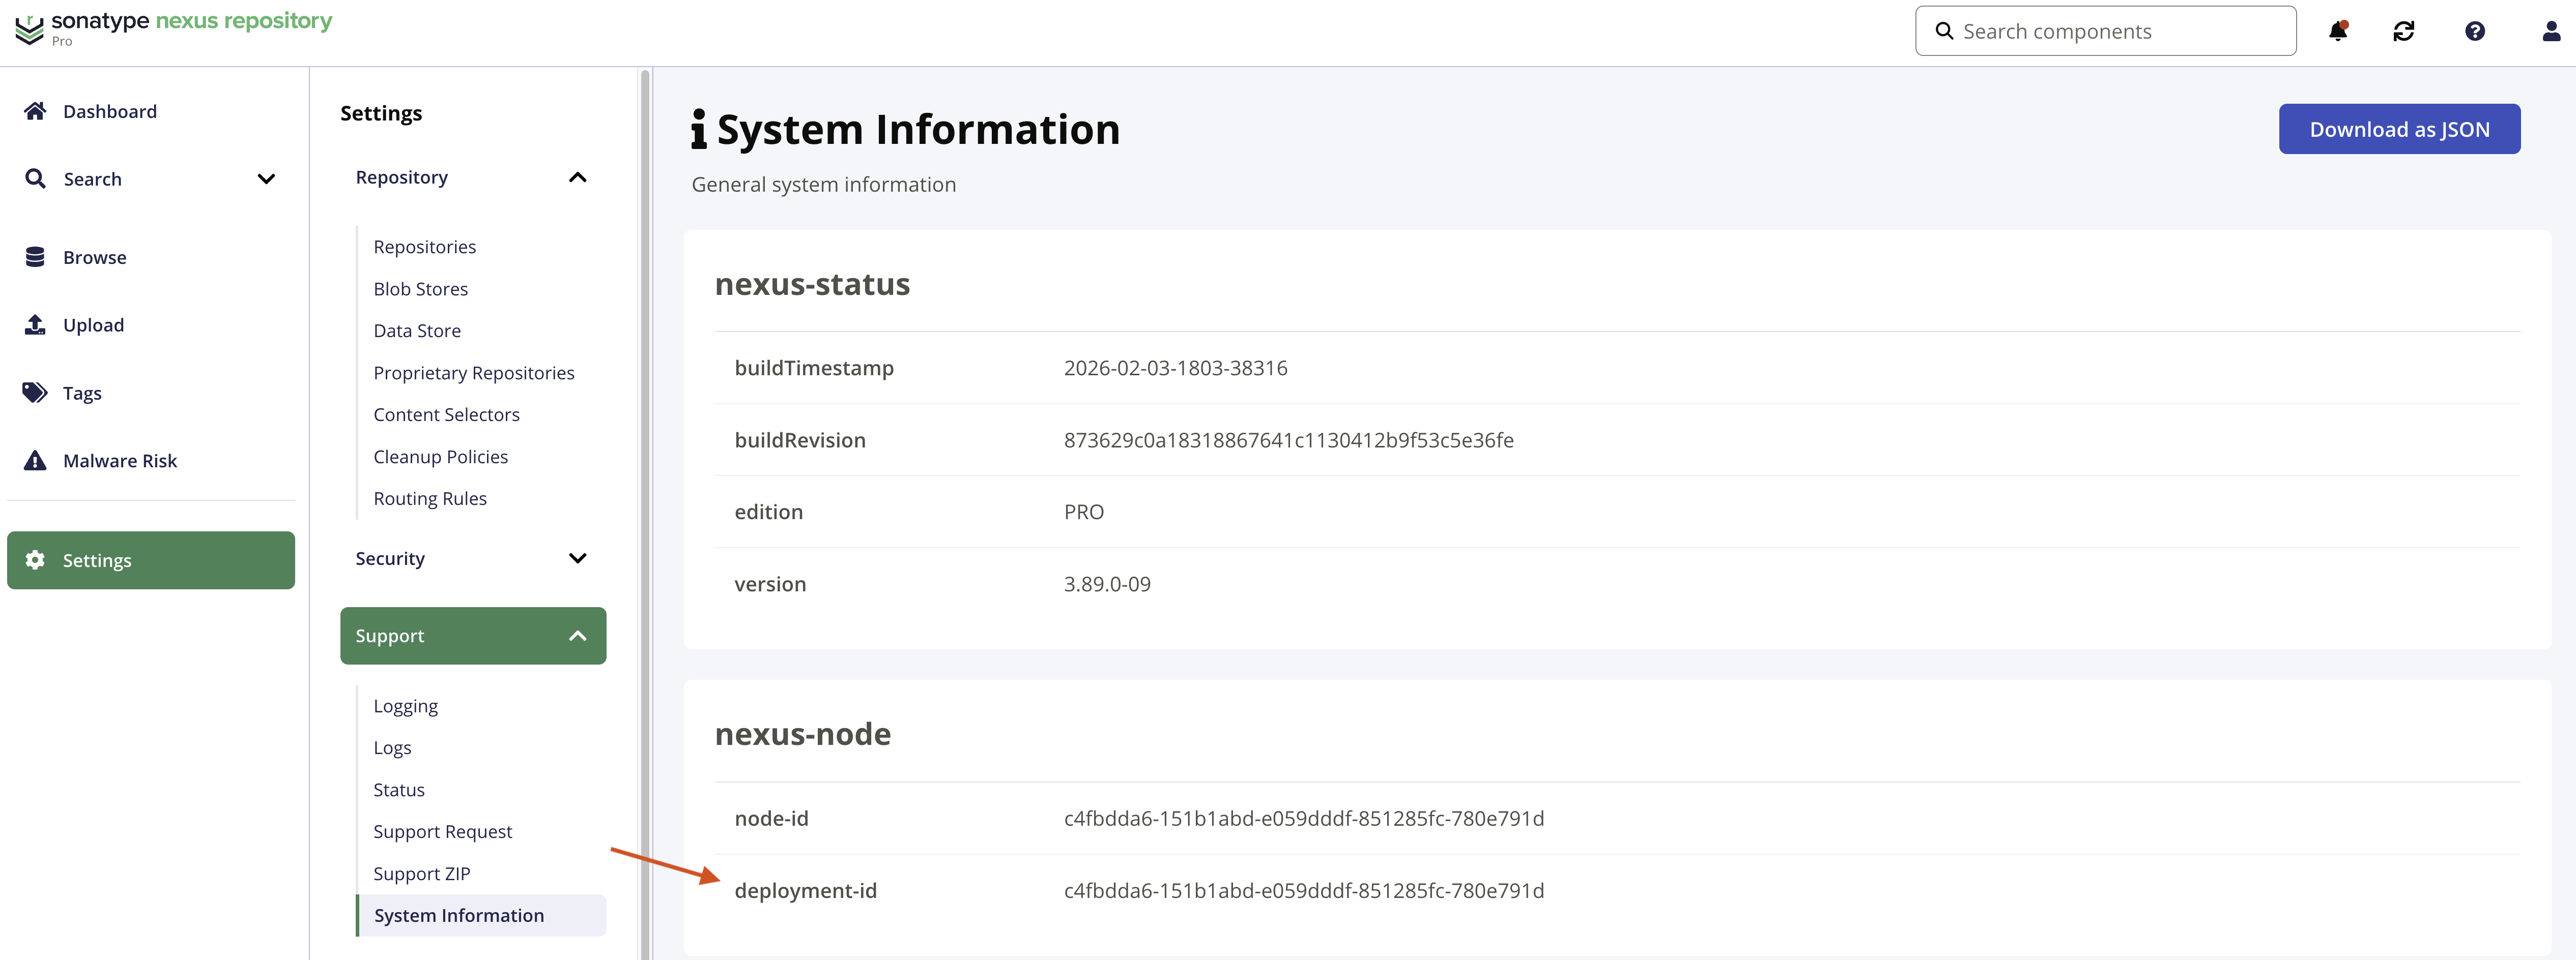Click the Malware Risk warning icon
This screenshot has height=960, width=2576.
35,461
